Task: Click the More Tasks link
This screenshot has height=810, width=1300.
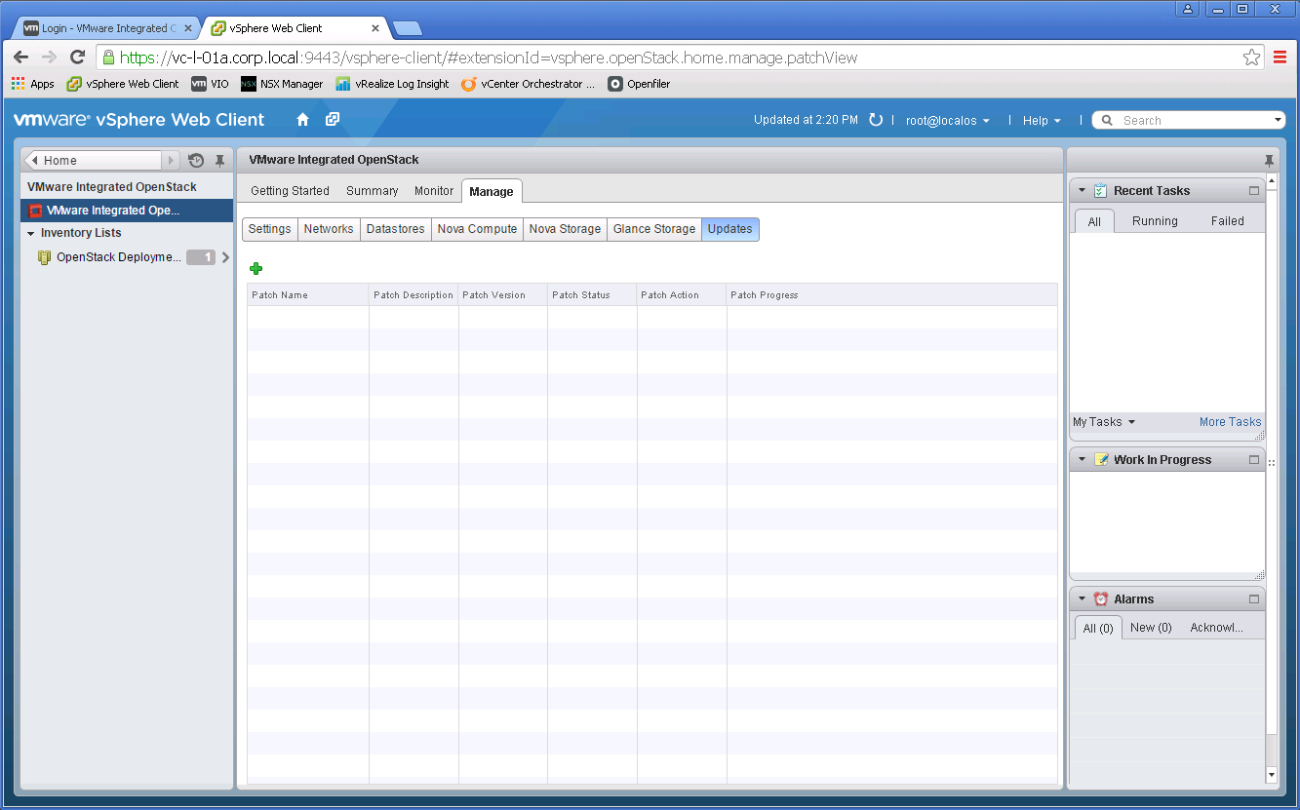Action: tap(1230, 422)
